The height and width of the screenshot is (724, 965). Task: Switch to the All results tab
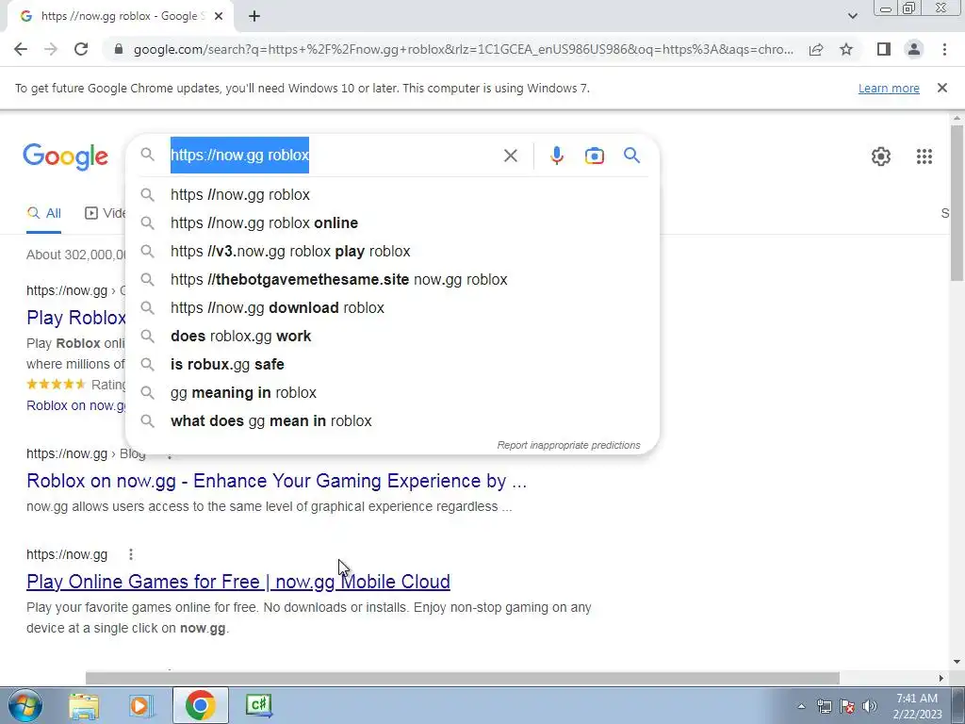(43, 214)
